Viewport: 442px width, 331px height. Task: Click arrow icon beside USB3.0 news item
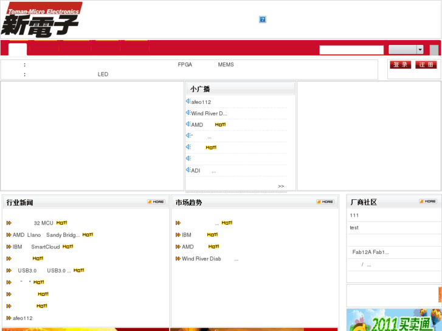(9, 270)
